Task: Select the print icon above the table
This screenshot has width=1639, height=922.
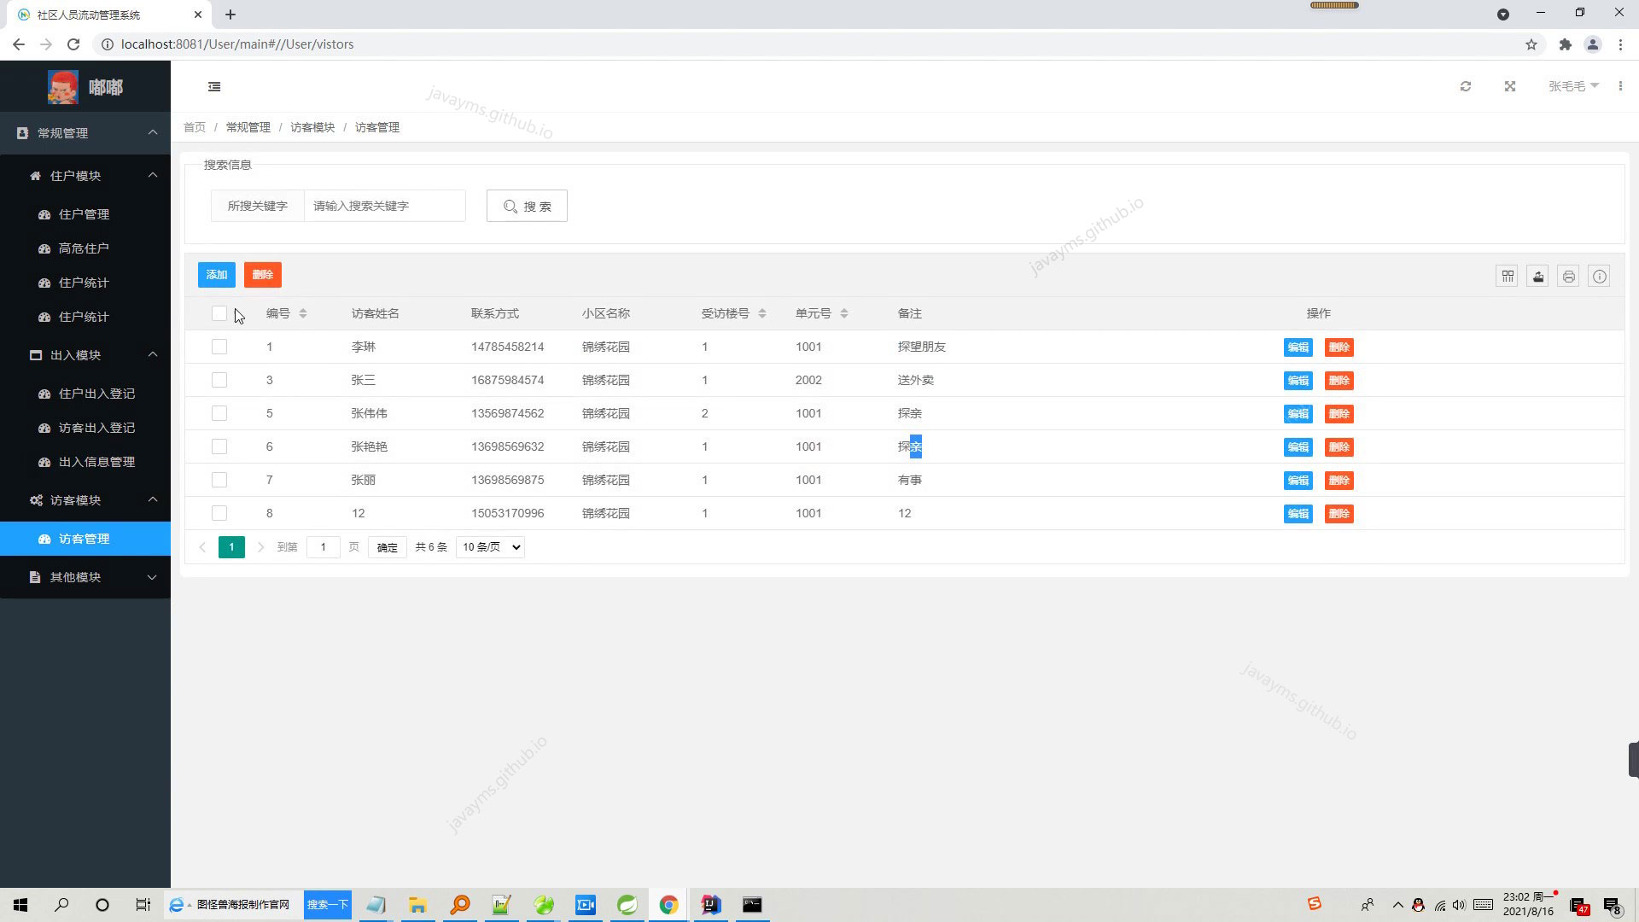Action: pyautogui.click(x=1568, y=276)
